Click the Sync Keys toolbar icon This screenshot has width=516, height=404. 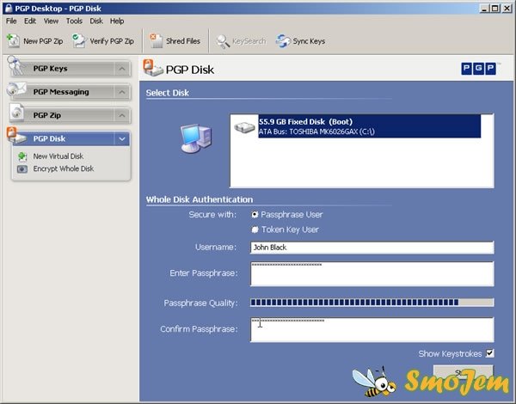[283, 40]
